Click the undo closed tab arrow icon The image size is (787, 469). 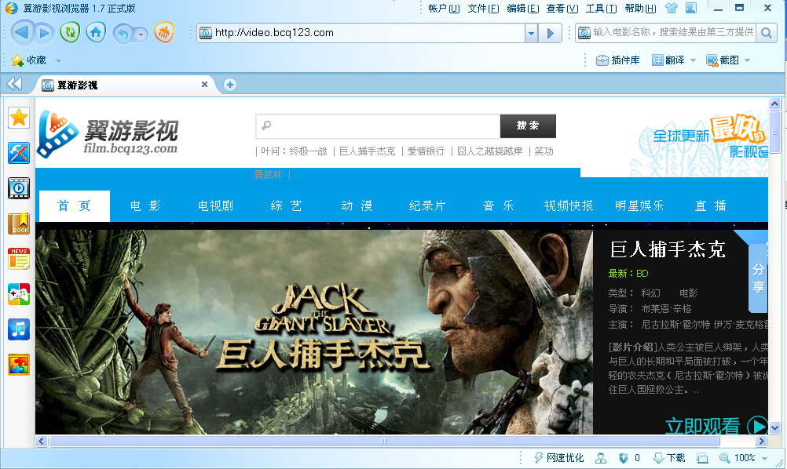[x=123, y=34]
